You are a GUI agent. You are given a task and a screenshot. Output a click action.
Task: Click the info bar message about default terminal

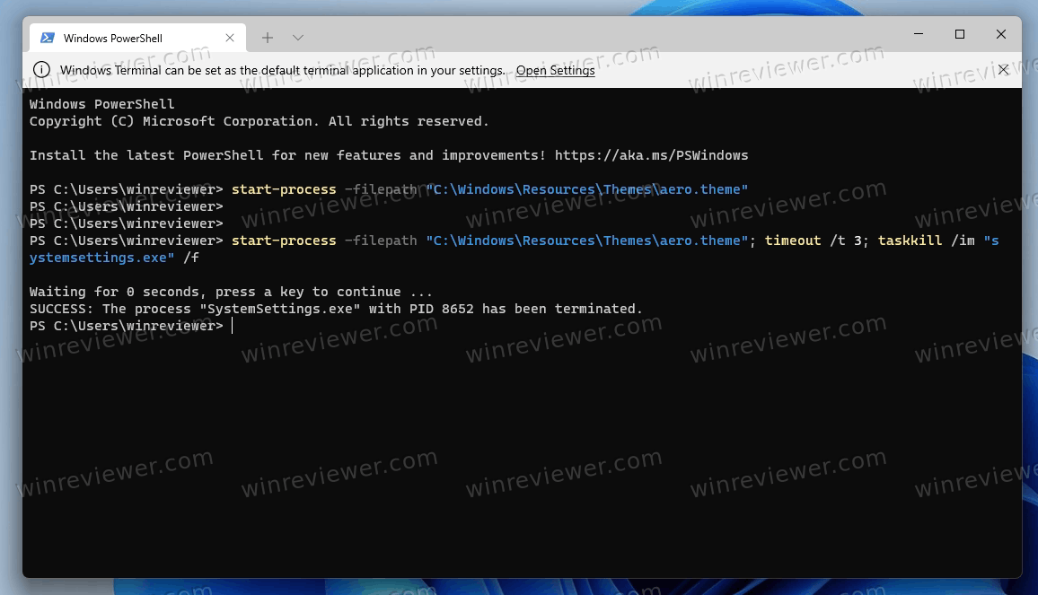(283, 70)
